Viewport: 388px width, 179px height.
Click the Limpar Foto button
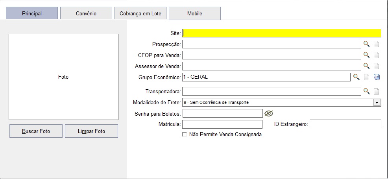coord(91,131)
